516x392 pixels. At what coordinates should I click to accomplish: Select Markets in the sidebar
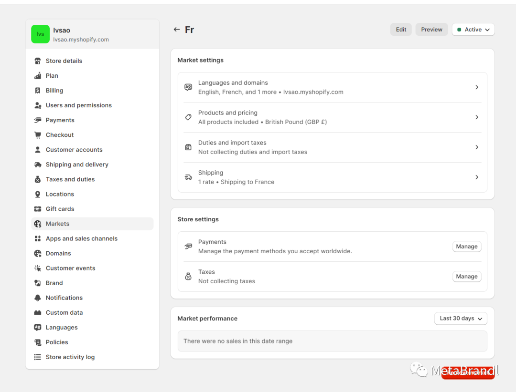coord(92,224)
